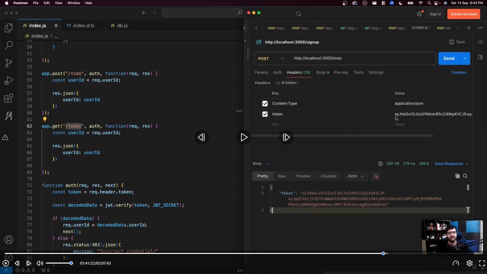The width and height of the screenshot is (487, 274).
Task: Expand the response Body dropdown
Action: click(x=261, y=164)
